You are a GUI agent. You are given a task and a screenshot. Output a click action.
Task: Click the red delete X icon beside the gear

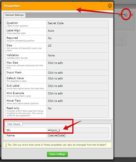click(132, 15)
